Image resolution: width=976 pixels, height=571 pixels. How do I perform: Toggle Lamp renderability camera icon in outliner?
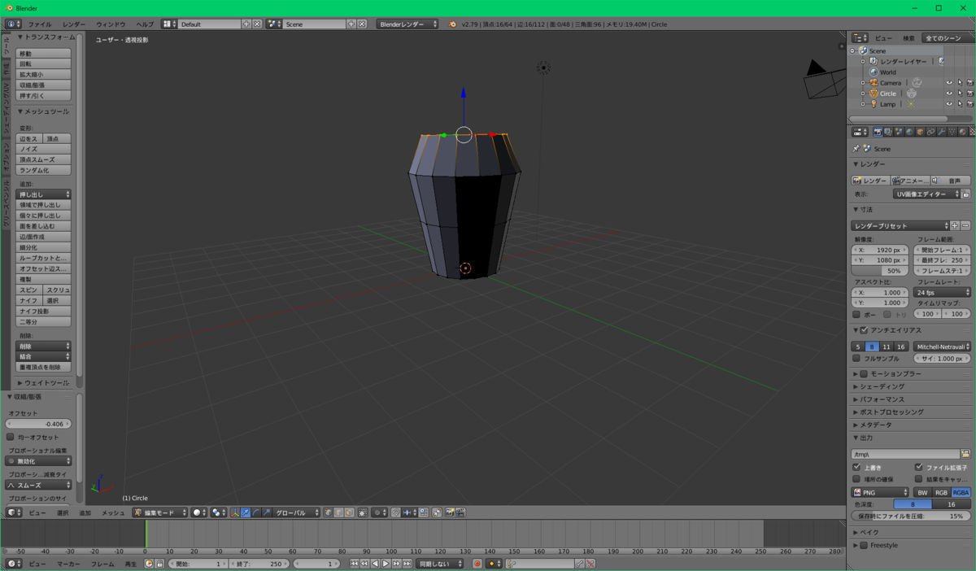click(x=969, y=104)
